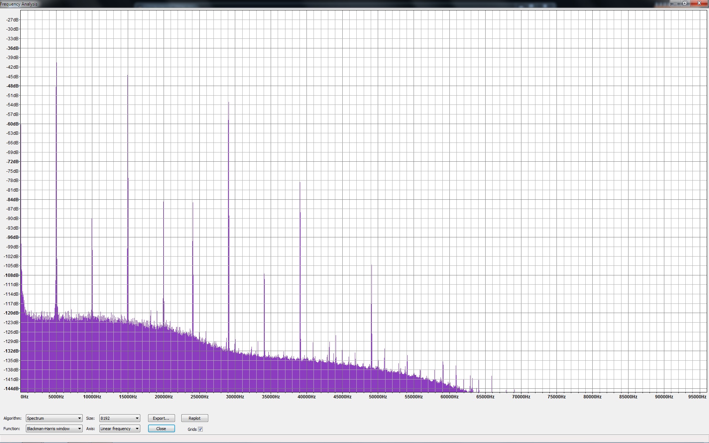Click the -108dB label on vertical axis
Screen dimensions: 709x443
click(x=11, y=275)
